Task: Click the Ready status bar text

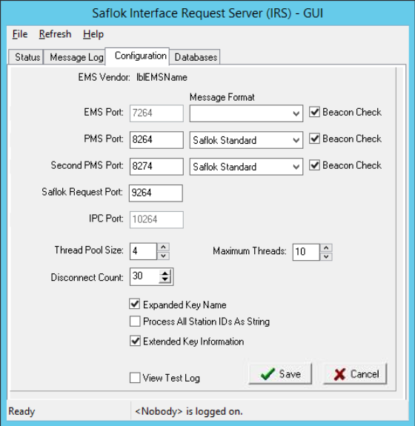Action: [21, 411]
